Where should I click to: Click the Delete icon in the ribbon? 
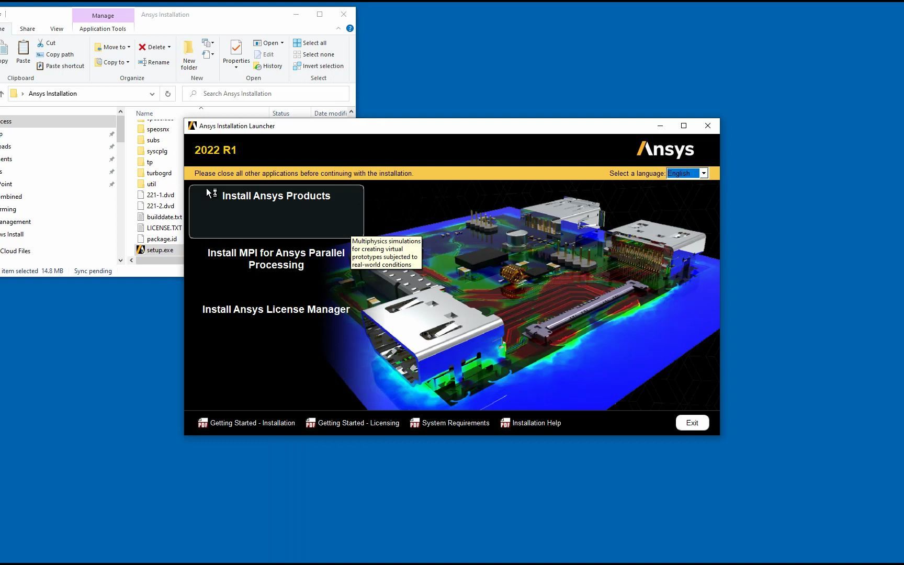point(142,47)
